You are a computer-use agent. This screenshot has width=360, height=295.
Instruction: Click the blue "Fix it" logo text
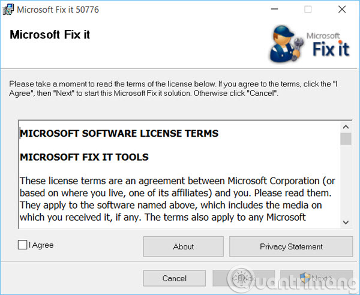(330, 49)
